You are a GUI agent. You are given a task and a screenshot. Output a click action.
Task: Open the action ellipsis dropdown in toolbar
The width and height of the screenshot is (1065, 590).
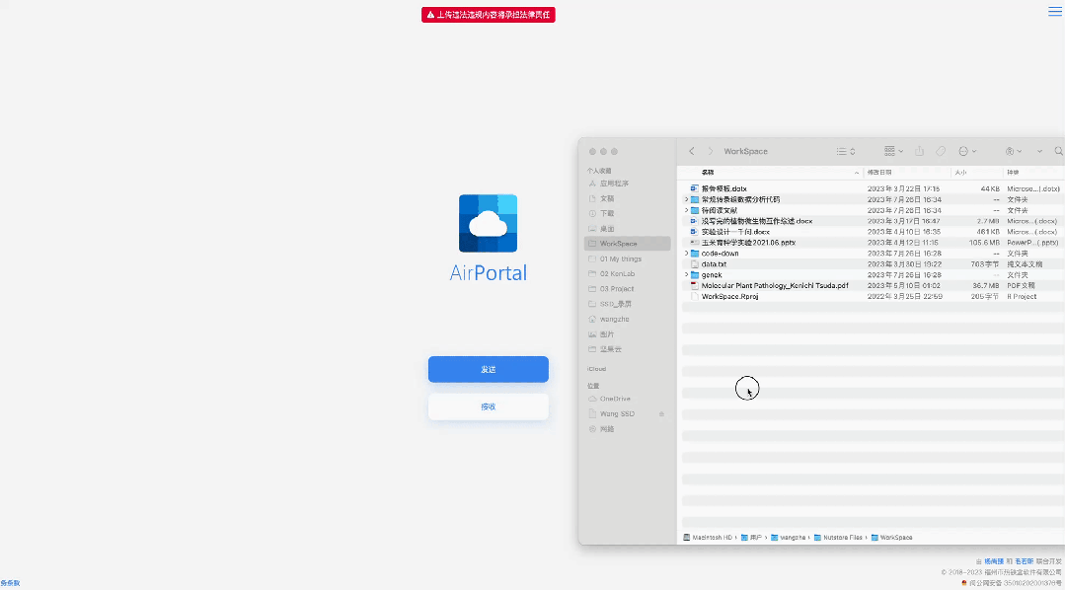pos(964,151)
